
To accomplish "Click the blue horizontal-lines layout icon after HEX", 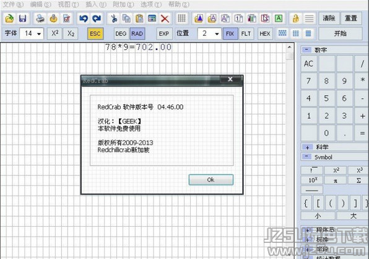I will pos(308,33).
